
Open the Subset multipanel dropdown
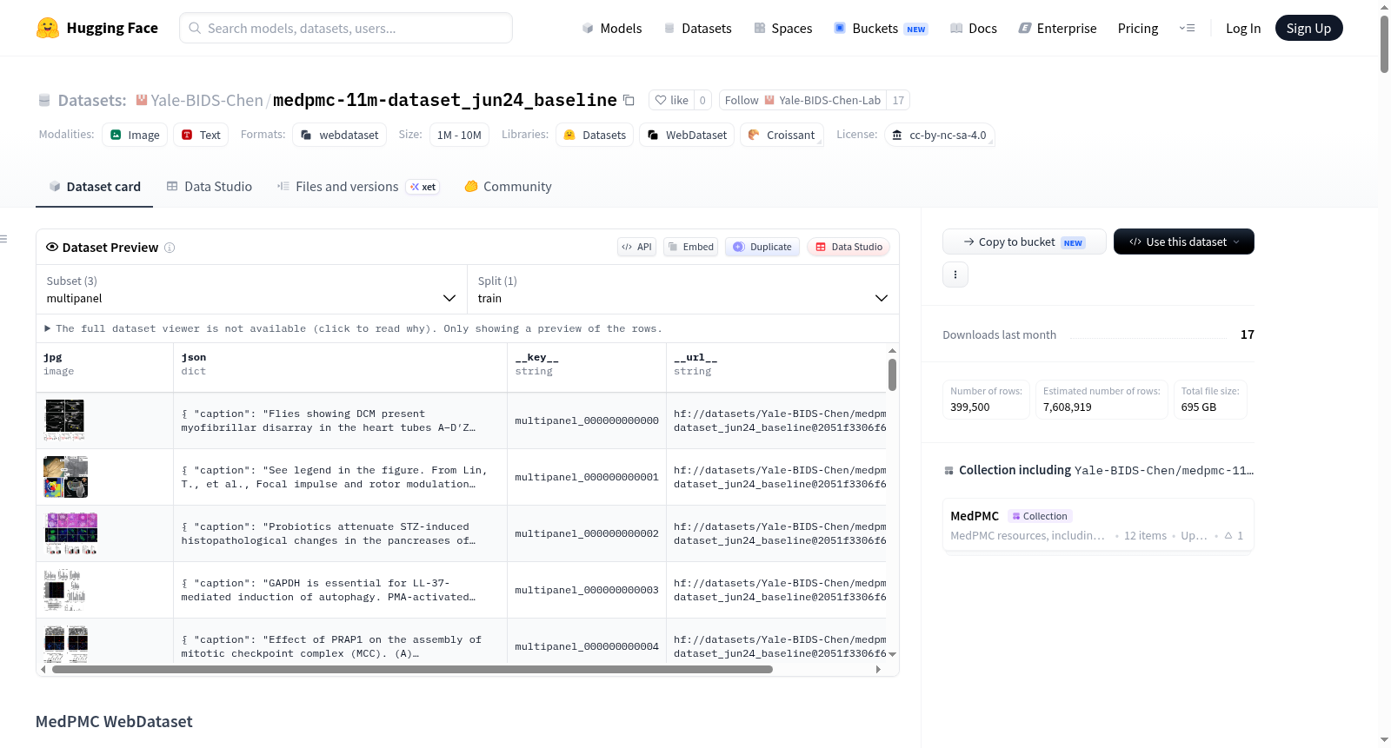251,289
